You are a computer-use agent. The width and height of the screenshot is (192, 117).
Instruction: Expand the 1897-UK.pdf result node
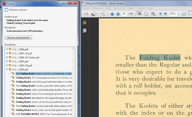(7, 65)
